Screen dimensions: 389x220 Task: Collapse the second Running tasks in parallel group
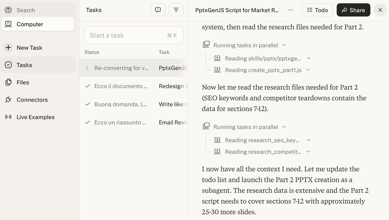point(284,127)
